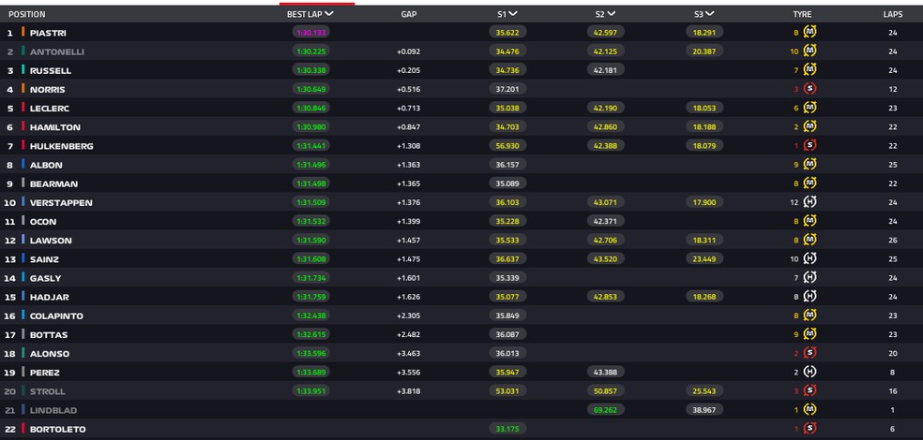Click Antonelli's medium tyre icon
This screenshot has height=440, width=923.
click(x=810, y=51)
